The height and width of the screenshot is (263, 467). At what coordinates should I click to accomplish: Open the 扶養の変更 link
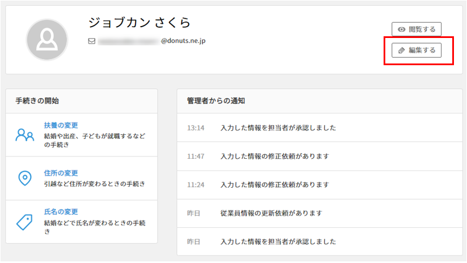click(x=61, y=125)
